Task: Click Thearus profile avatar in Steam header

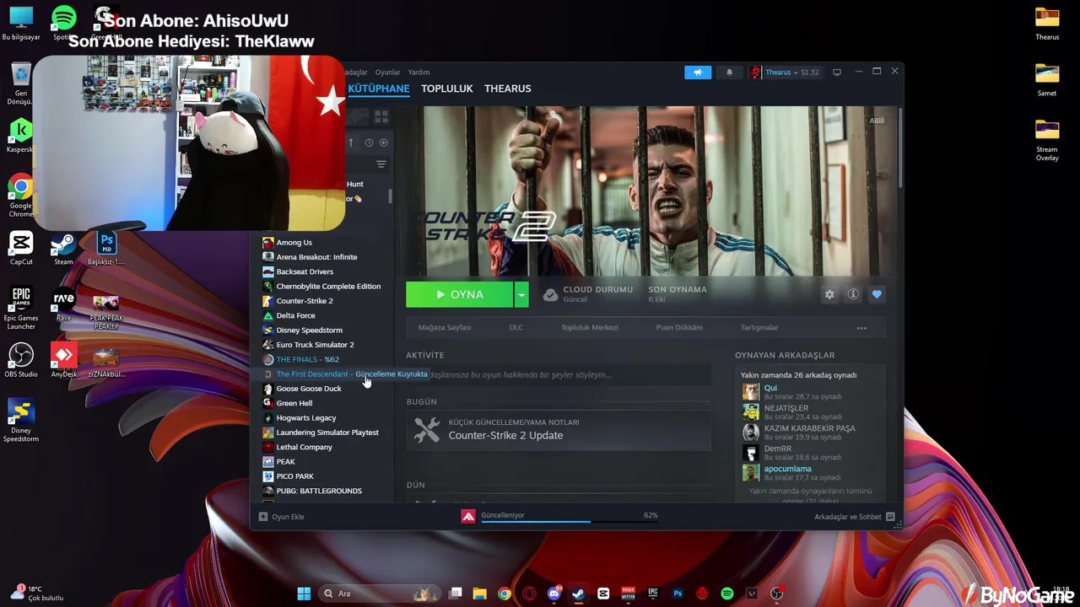Action: point(755,73)
